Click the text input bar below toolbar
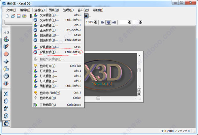The height and width of the screenshot is (135, 198). 19,22
